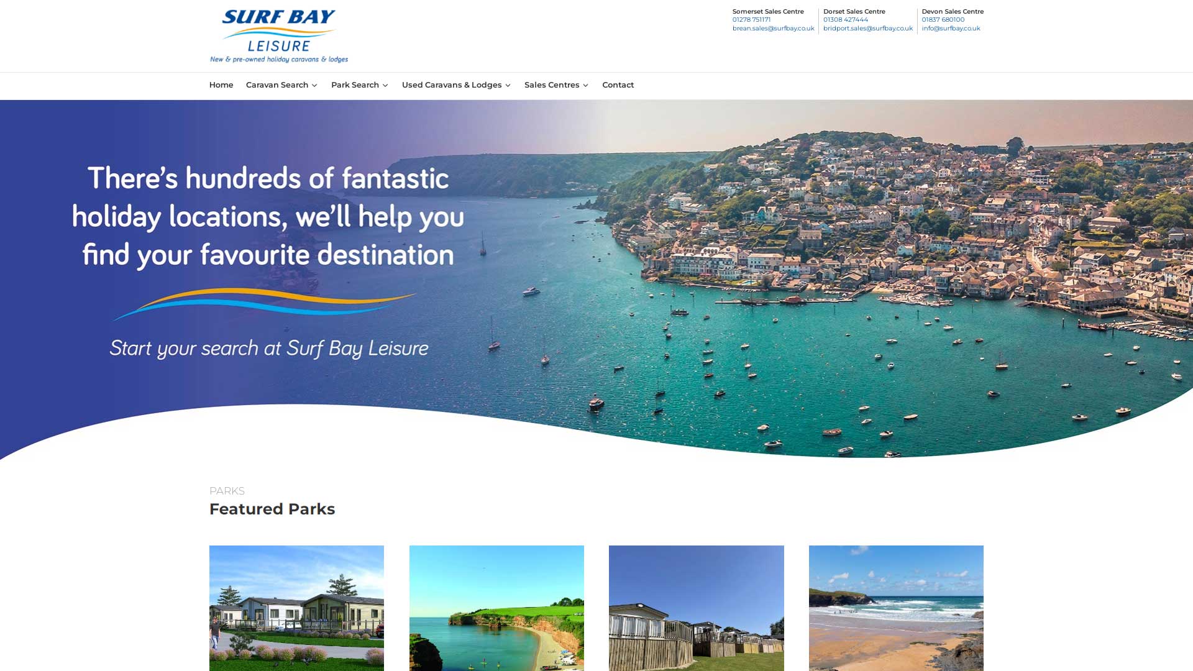
Task: Click the Somerset Sales Centre phone icon
Action: (x=751, y=20)
